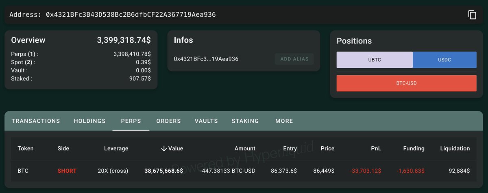
Task: Click the full address text at top
Action: pos(130,15)
